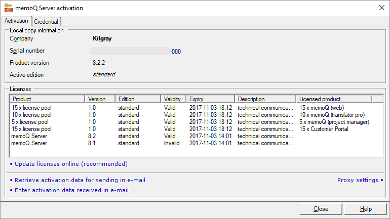Select the Activation tab
390x219 pixels.
(16, 21)
